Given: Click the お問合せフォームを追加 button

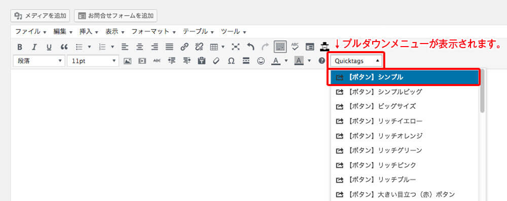Looking at the screenshot, I should (116, 15).
